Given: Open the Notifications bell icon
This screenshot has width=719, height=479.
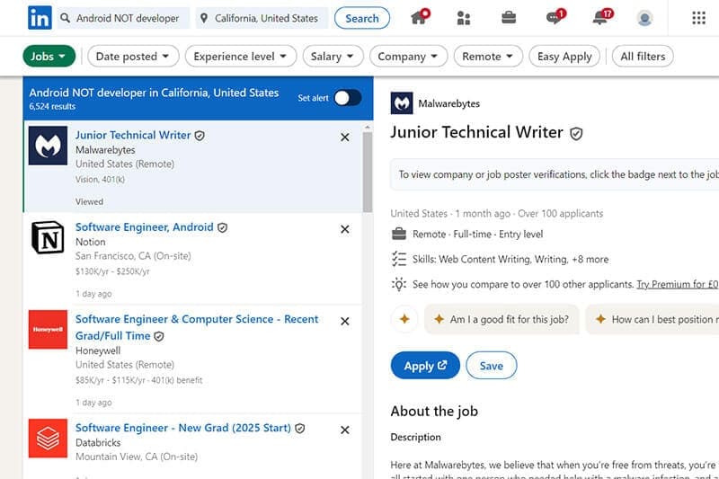Looking at the screenshot, I should click(x=600, y=17).
